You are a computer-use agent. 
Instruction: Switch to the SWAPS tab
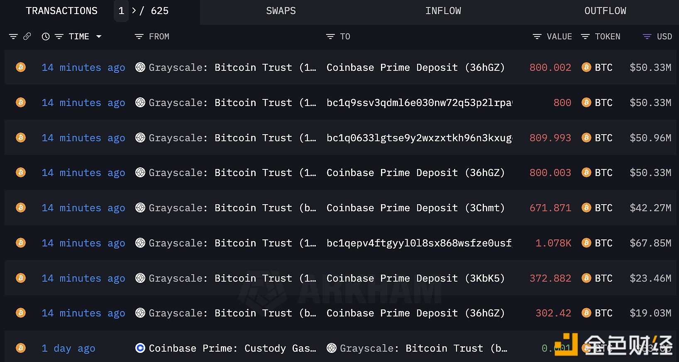coord(281,11)
